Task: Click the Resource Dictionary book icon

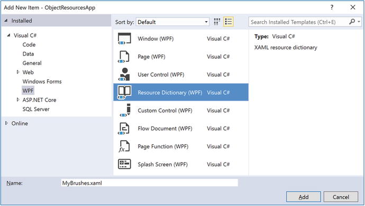Action: coord(124,93)
